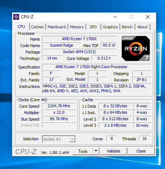Go to the Graphics tab
This screenshot has height=169, width=165.
(x=110, y=27)
